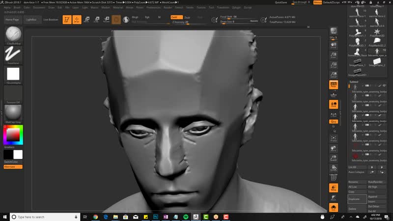Toggle the eye icon on the active subtool

pyautogui.click(x=384, y=85)
